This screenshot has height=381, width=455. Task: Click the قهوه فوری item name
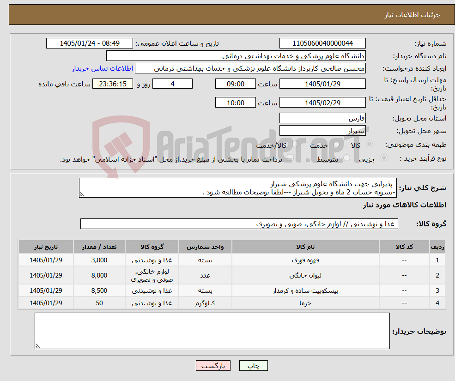coord(305,260)
